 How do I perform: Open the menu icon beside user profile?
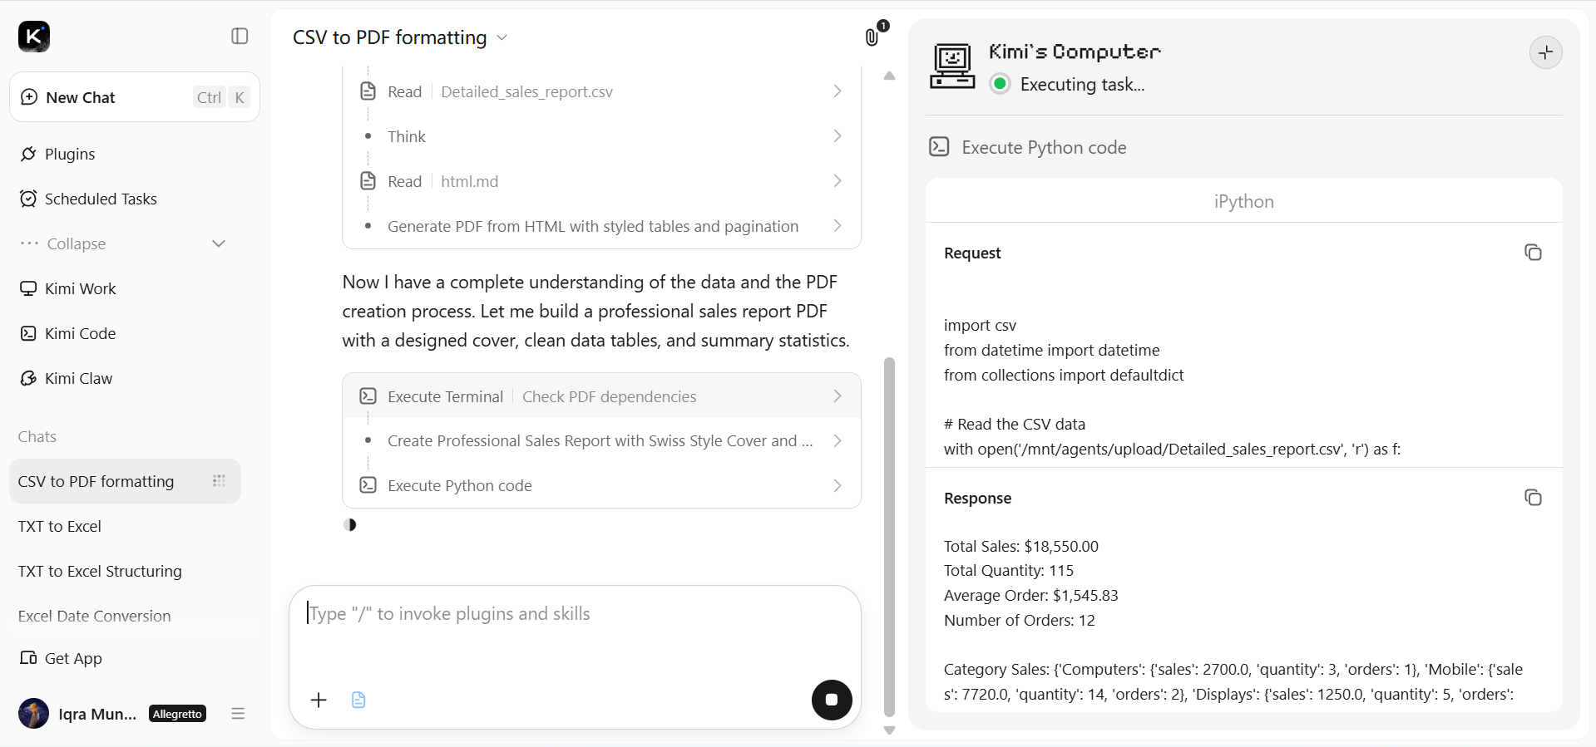[x=238, y=713]
